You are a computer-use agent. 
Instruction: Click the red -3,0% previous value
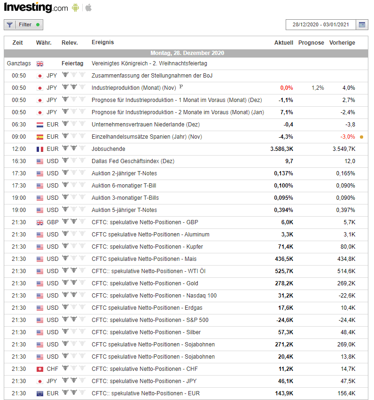[x=348, y=137]
